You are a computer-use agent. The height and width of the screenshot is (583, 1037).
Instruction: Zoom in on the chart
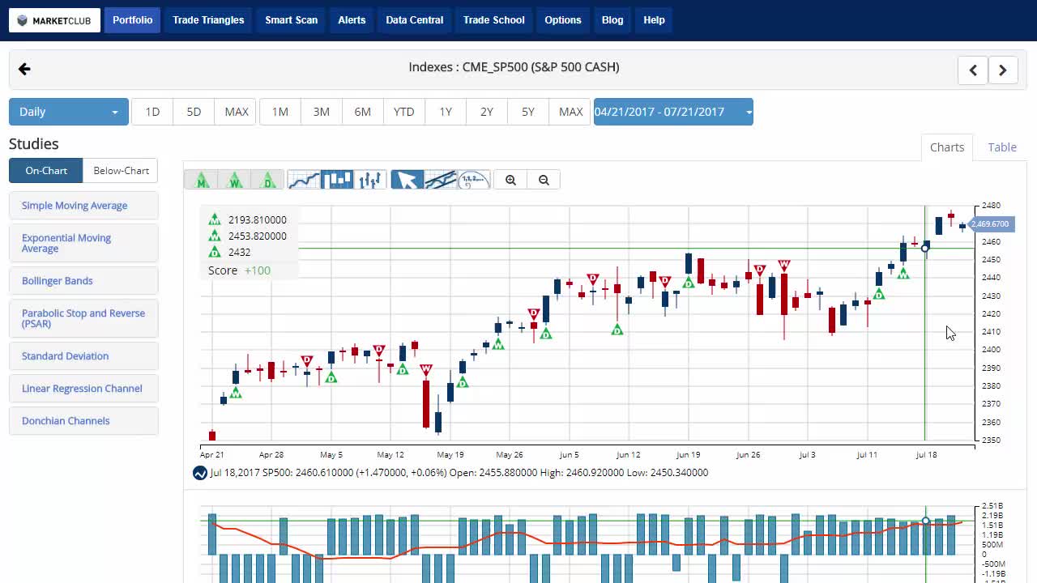[x=510, y=180]
